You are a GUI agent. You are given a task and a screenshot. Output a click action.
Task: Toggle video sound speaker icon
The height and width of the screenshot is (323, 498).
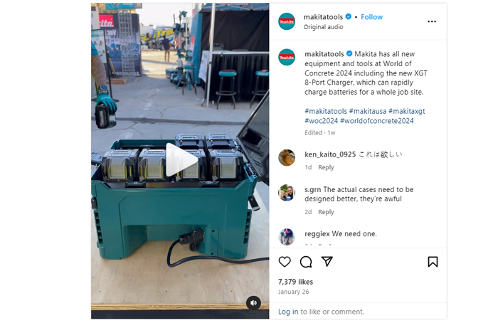pyautogui.click(x=253, y=303)
